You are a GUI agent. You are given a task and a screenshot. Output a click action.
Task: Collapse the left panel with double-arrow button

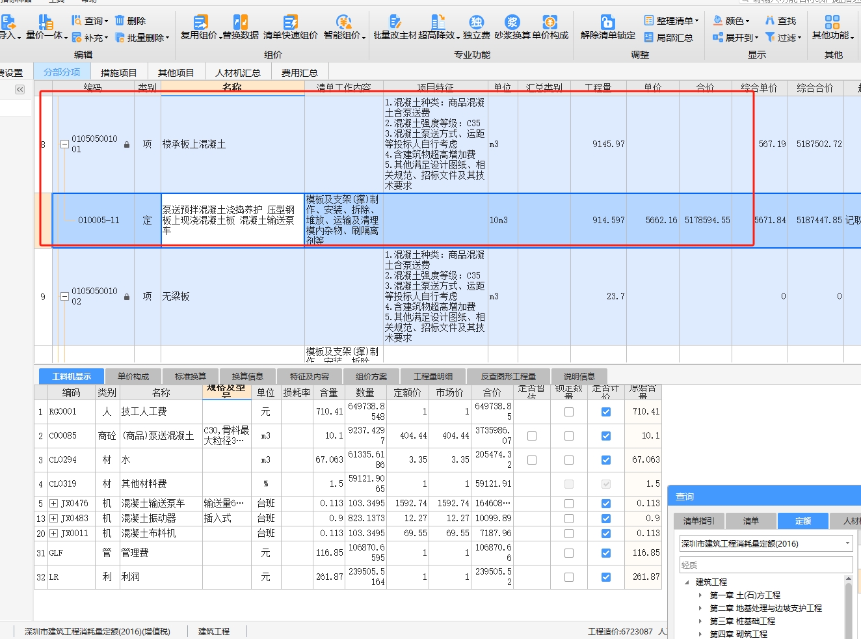[20, 90]
